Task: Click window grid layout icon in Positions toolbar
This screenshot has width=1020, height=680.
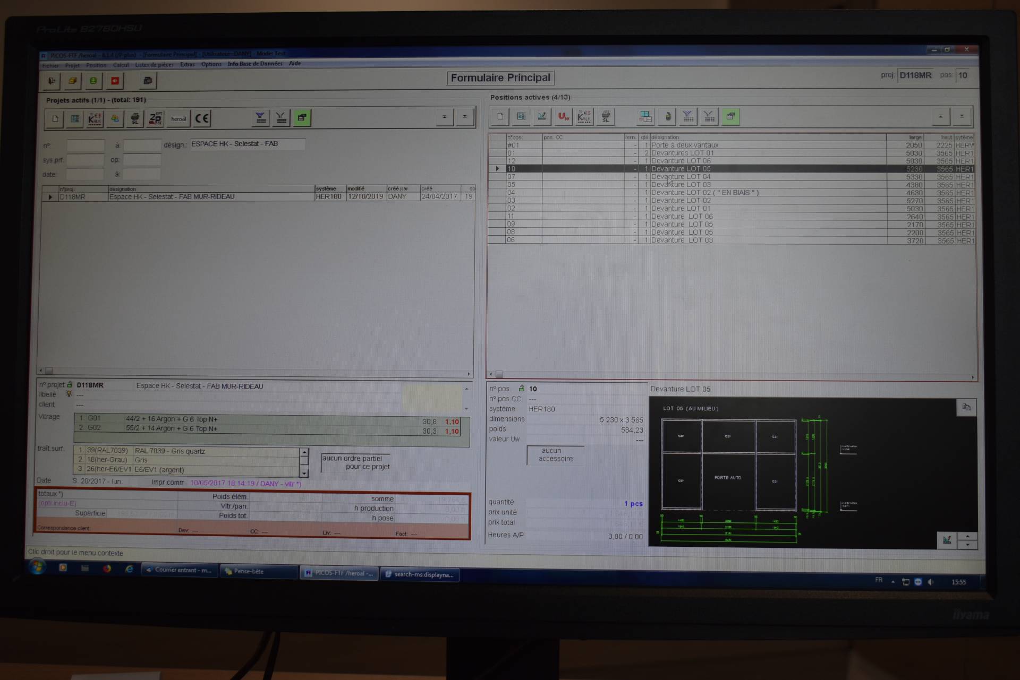Action: point(646,116)
